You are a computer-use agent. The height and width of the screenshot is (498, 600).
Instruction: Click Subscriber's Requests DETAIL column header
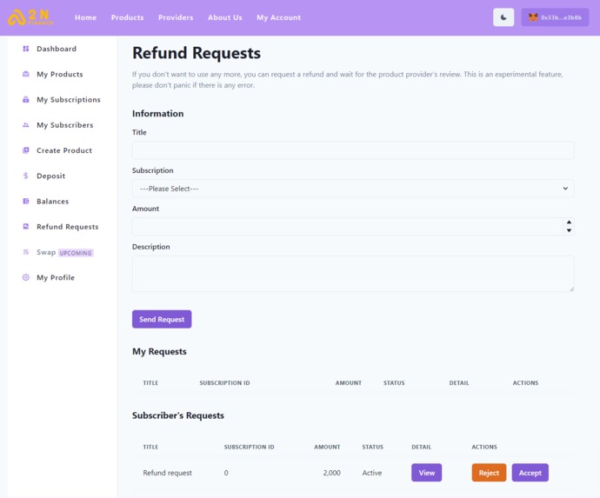tap(421, 447)
